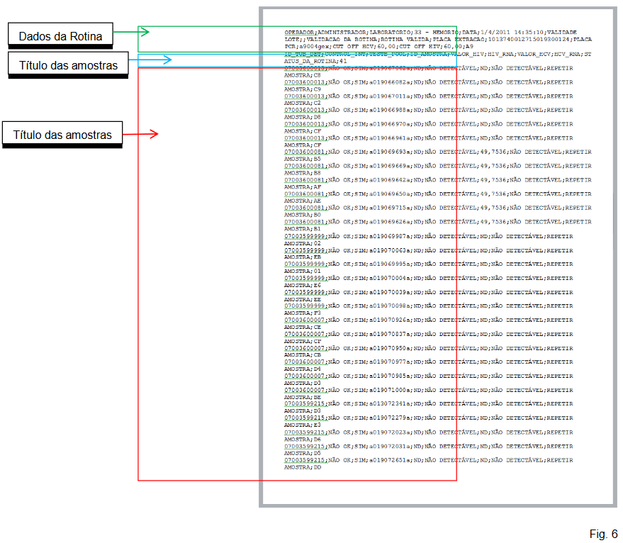Click sample ID "a019069715a"
This screenshot has height=543, width=623.
[x=390, y=208]
